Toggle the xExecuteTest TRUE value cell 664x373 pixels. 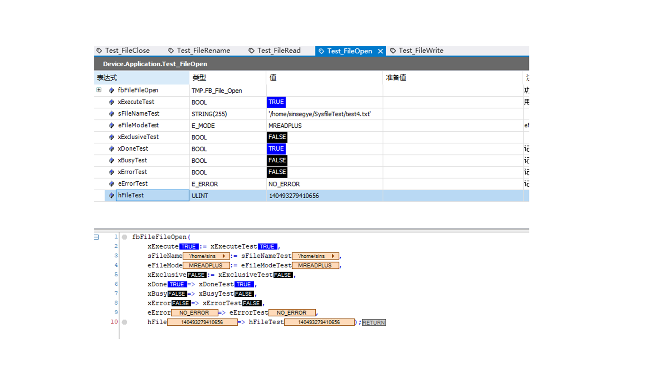click(276, 102)
